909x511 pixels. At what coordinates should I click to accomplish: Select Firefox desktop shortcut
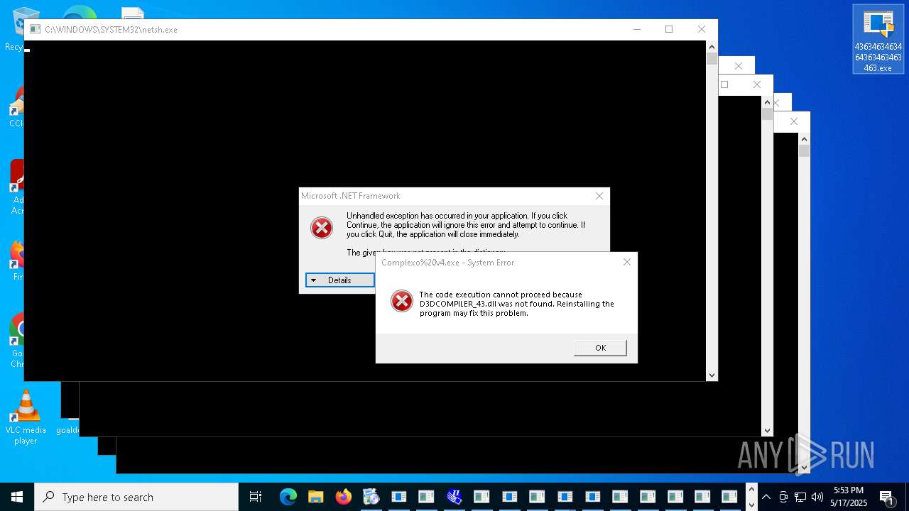18,260
